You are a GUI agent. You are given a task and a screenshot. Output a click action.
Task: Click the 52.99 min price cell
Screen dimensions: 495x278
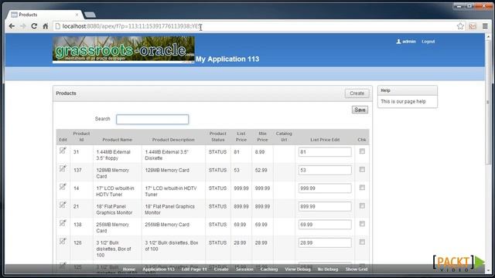261,170
